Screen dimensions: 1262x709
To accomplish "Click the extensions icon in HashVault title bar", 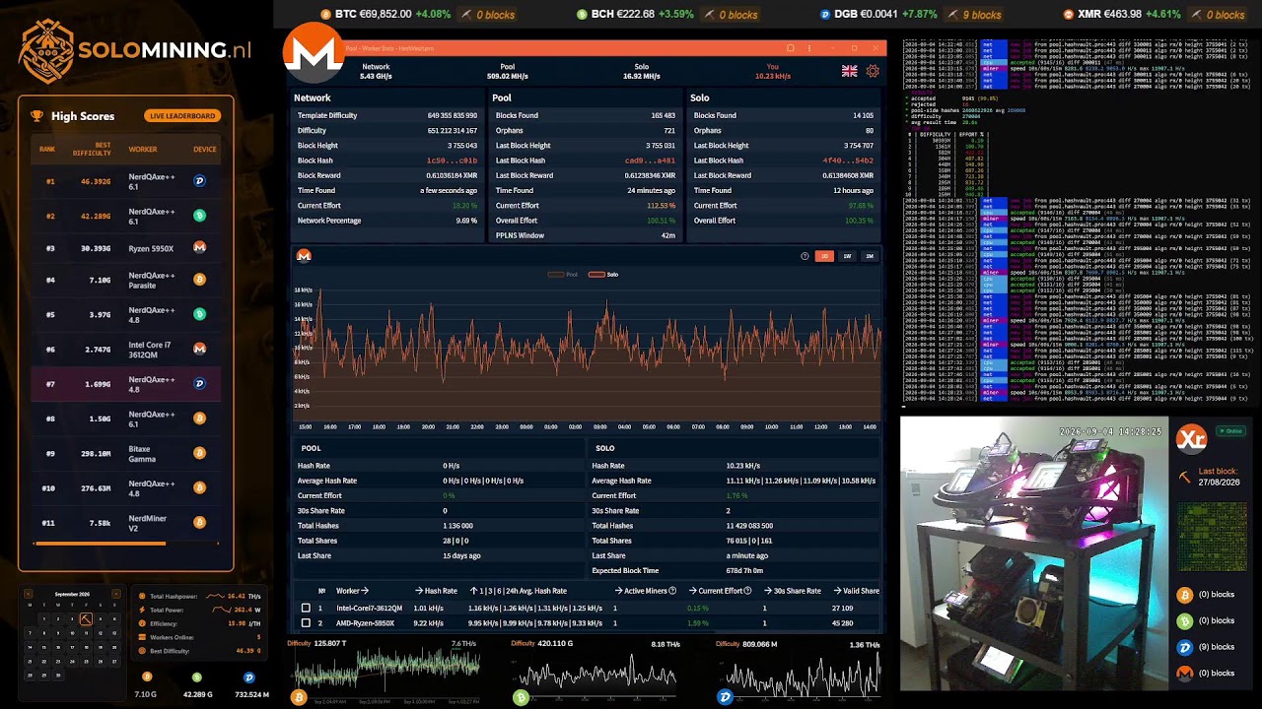I will 790,47.
